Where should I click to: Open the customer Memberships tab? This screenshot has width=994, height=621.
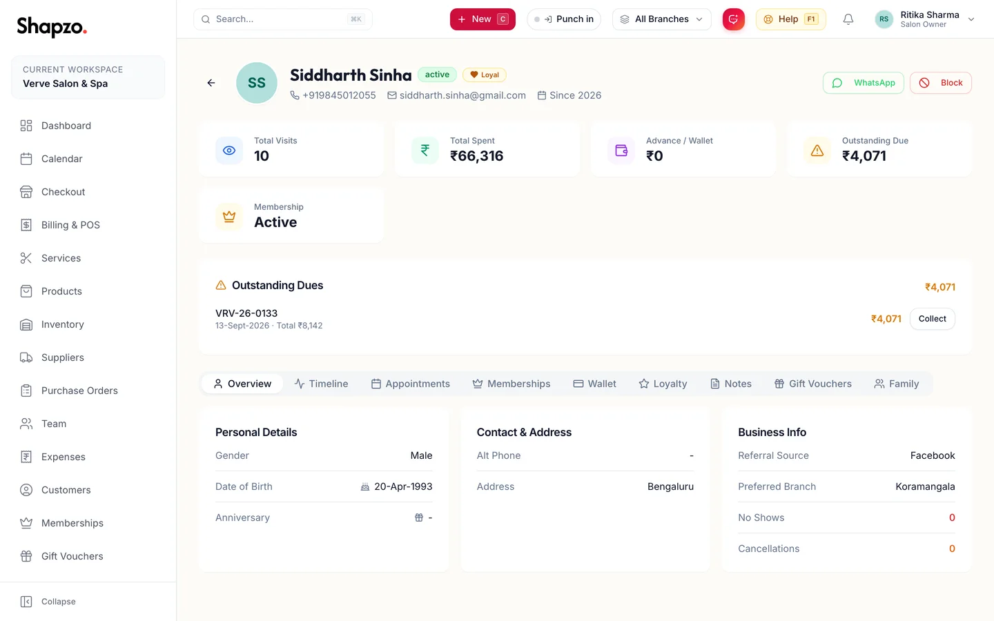[511, 384]
